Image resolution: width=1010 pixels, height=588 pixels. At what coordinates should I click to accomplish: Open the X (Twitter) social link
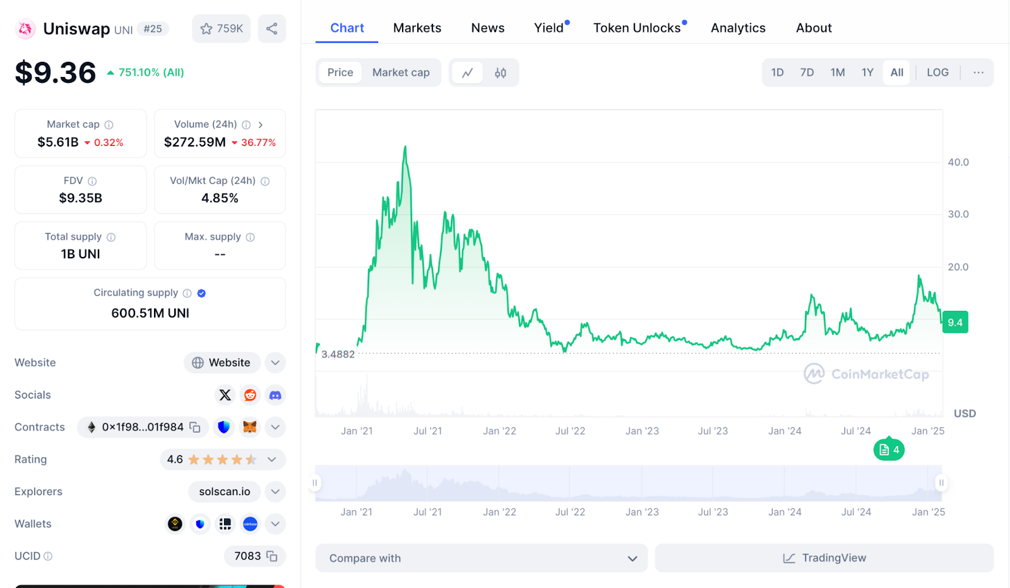coord(225,395)
